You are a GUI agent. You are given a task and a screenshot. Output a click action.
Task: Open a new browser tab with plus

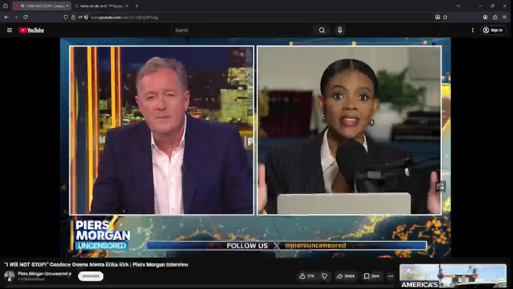pyautogui.click(x=137, y=6)
